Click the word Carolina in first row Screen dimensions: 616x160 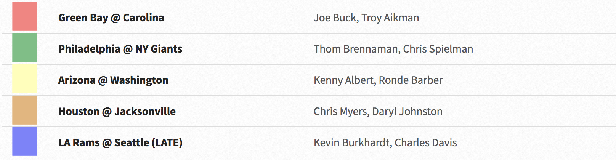144,18
